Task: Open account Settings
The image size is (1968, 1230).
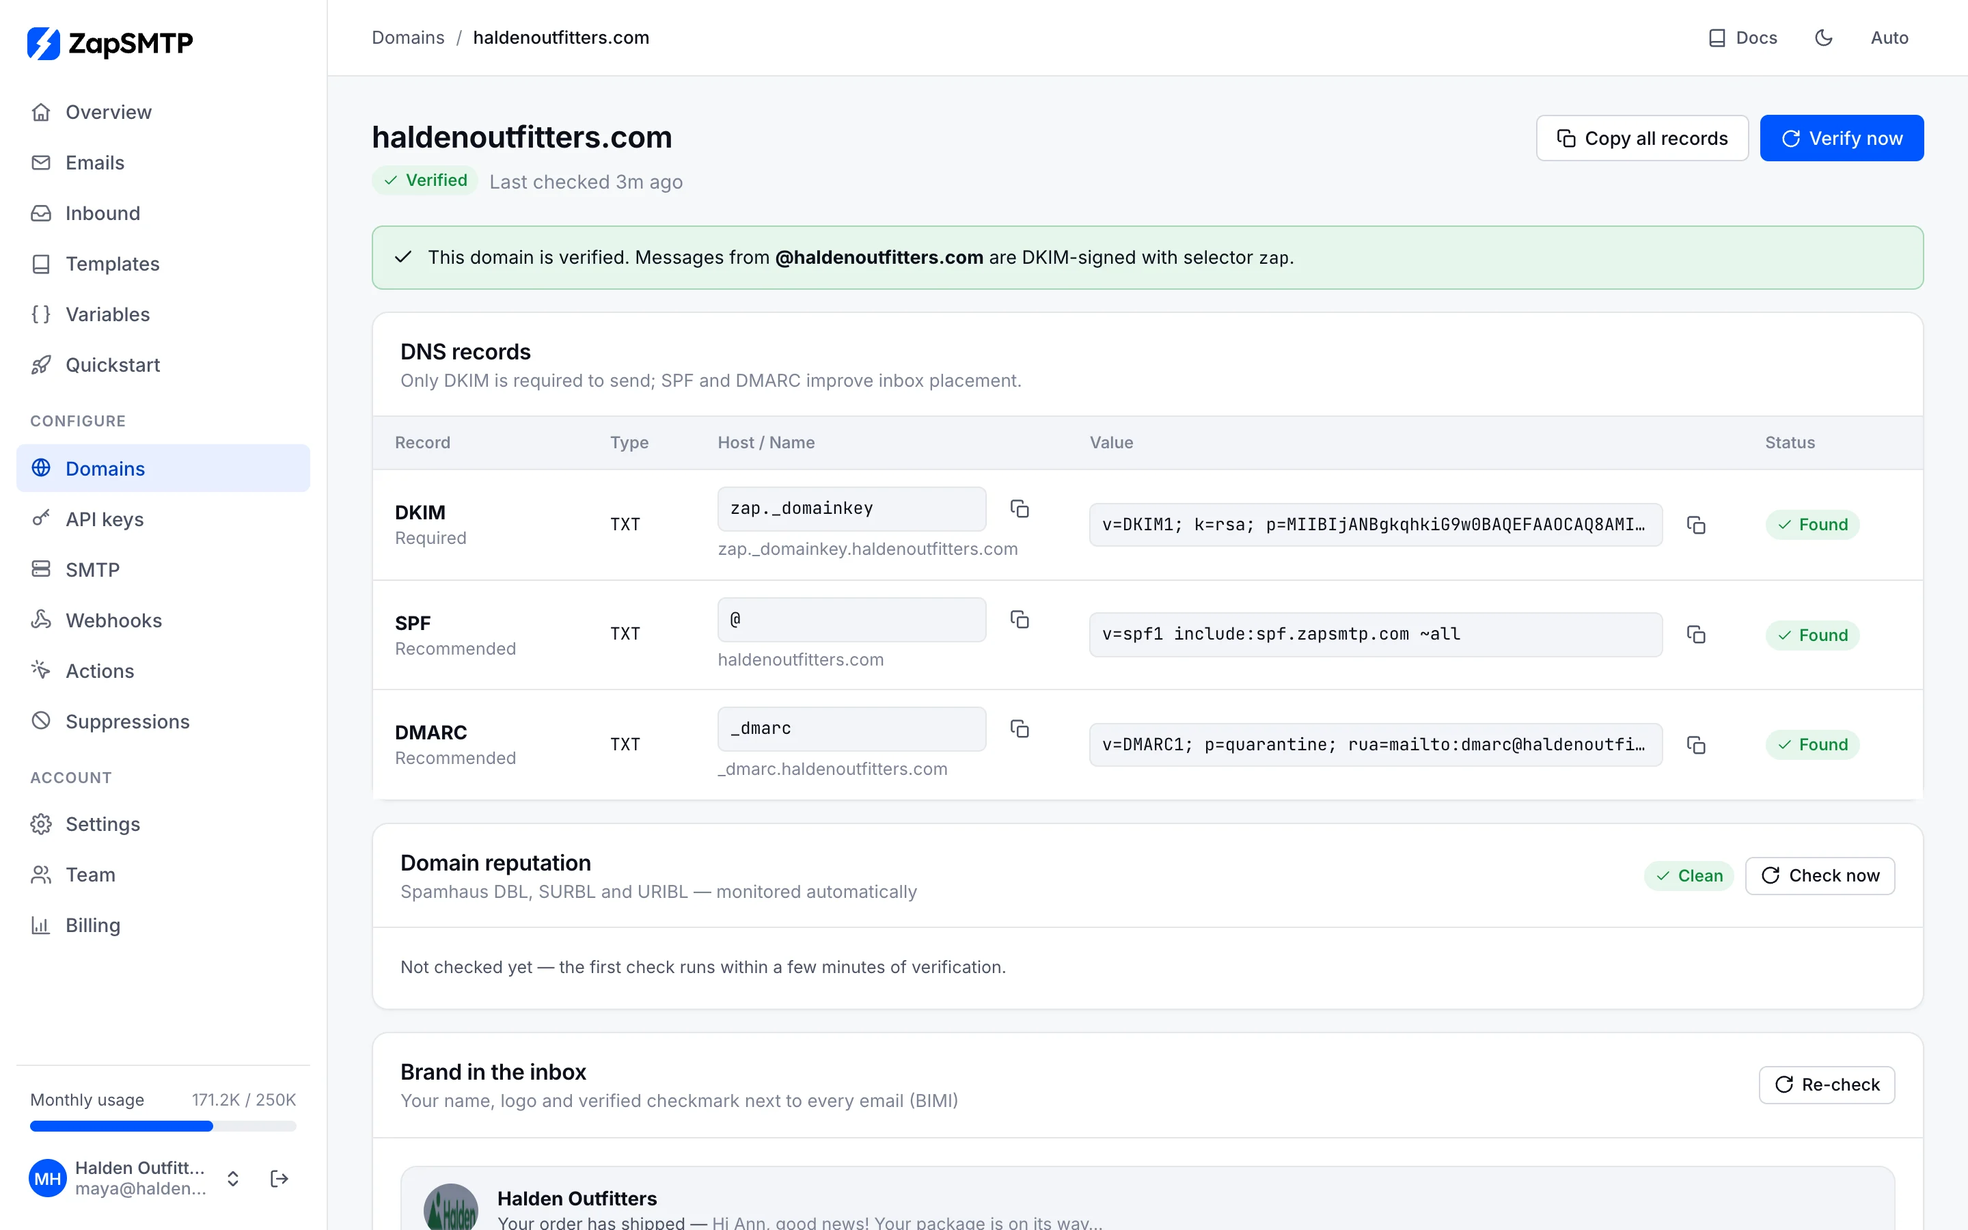Action: 163,824
